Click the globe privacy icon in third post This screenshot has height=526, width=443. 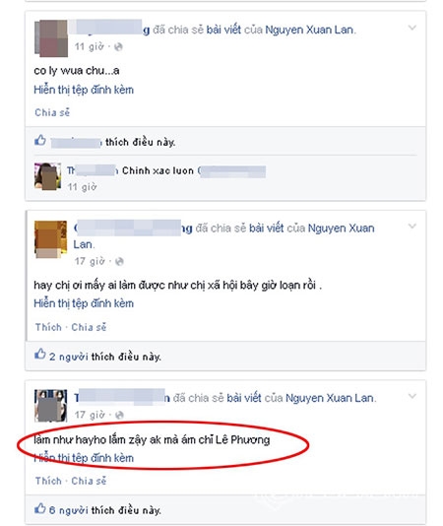click(119, 416)
